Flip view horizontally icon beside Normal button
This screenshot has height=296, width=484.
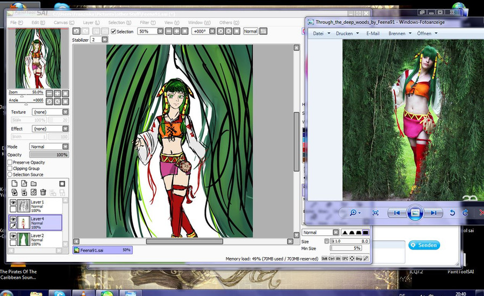(x=263, y=31)
